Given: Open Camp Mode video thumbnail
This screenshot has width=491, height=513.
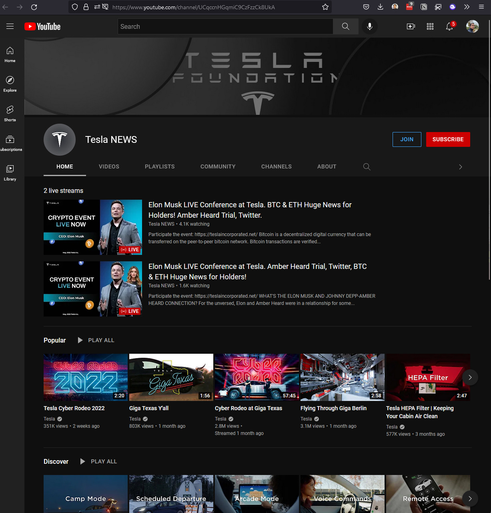Looking at the screenshot, I should (86, 494).
